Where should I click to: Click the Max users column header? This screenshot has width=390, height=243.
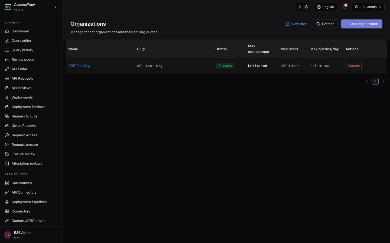[293, 49]
